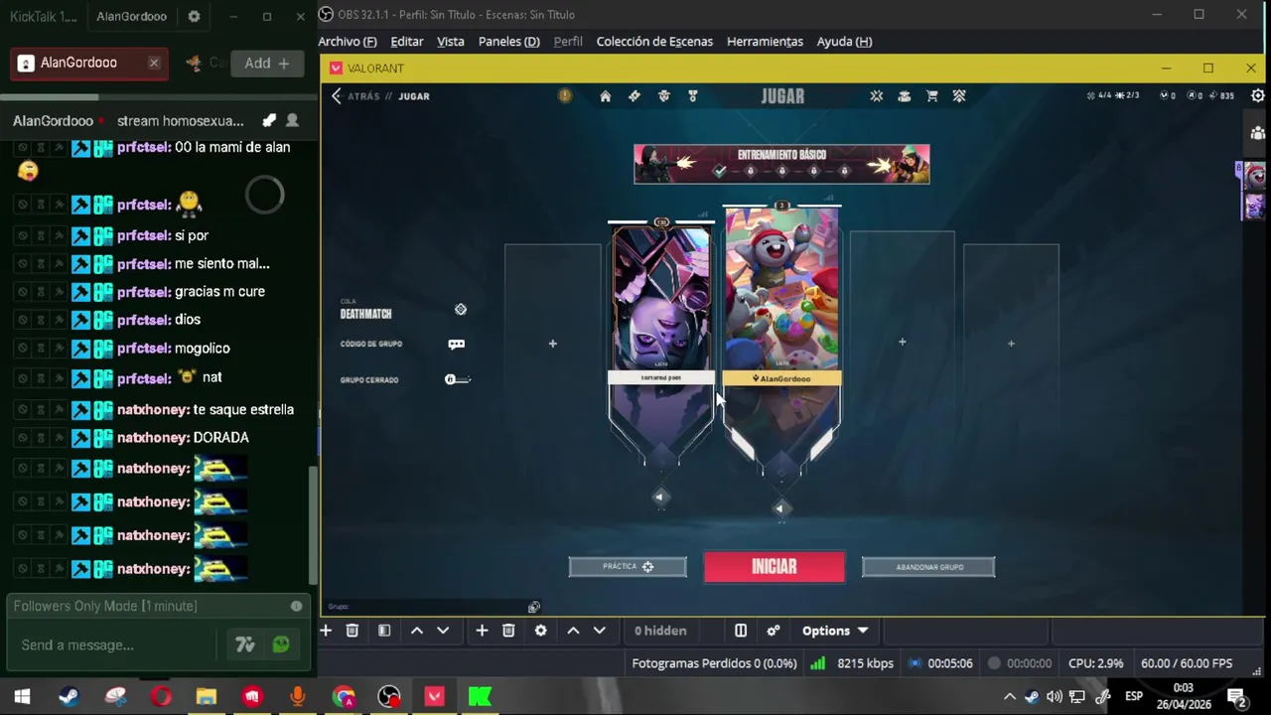Click KickTalk tabs horizontal scrollbar
Viewport: 1271px width, 715px height.
50,97
